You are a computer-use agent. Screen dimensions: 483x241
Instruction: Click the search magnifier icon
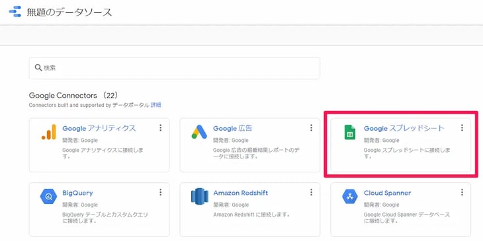click(x=38, y=67)
